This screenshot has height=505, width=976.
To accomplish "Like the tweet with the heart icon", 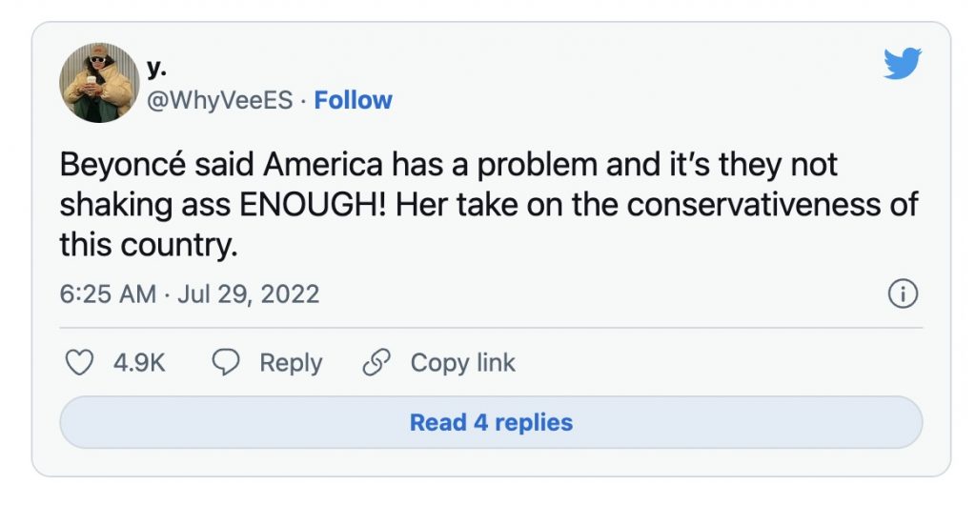I will tap(82, 363).
